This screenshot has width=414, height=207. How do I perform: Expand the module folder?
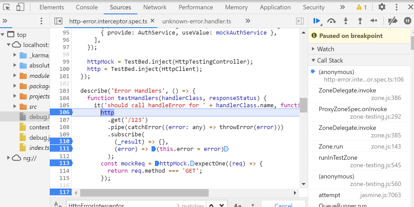pyautogui.click(x=15, y=76)
